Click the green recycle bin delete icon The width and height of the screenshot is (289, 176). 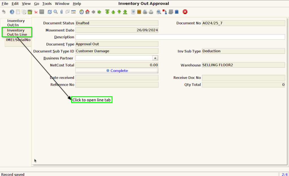(x=30, y=12)
